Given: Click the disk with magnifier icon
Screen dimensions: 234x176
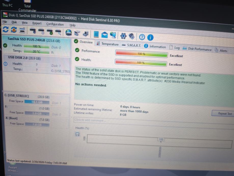Looking at the screenshot, I should [x=58, y=32].
